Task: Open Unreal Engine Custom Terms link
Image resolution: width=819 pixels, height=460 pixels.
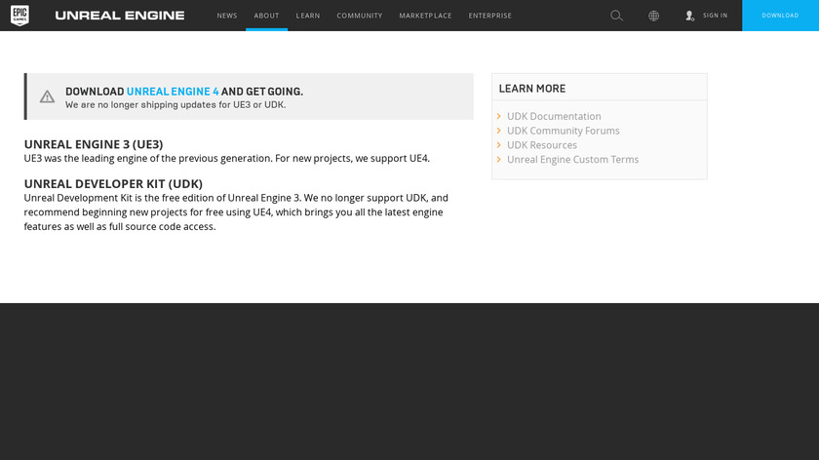Action: tap(572, 159)
